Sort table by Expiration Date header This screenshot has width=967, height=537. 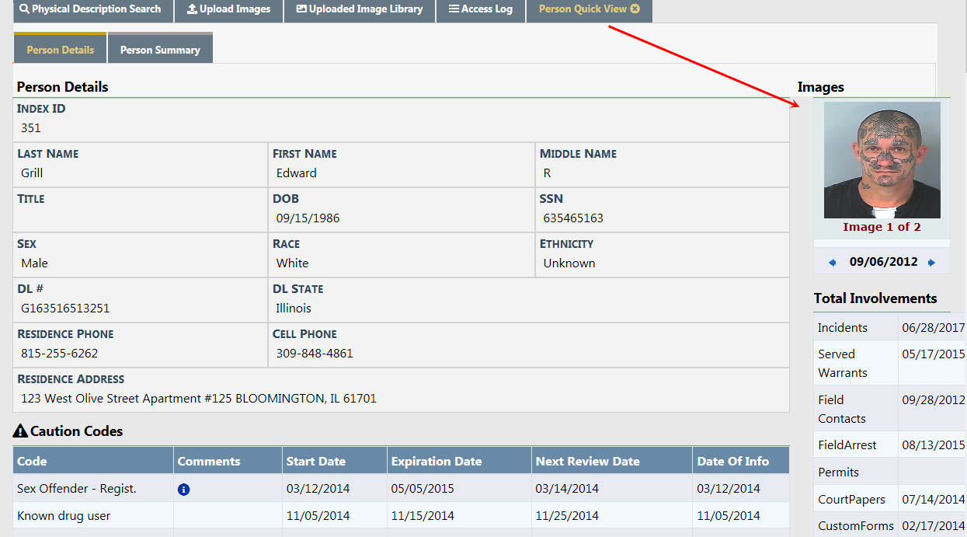[437, 462]
